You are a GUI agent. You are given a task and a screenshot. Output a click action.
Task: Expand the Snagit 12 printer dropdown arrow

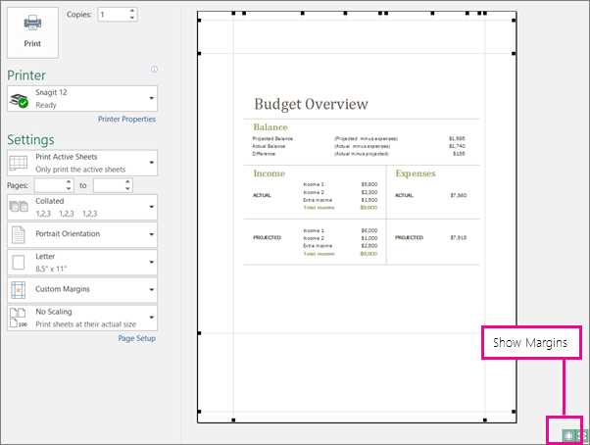coord(151,98)
